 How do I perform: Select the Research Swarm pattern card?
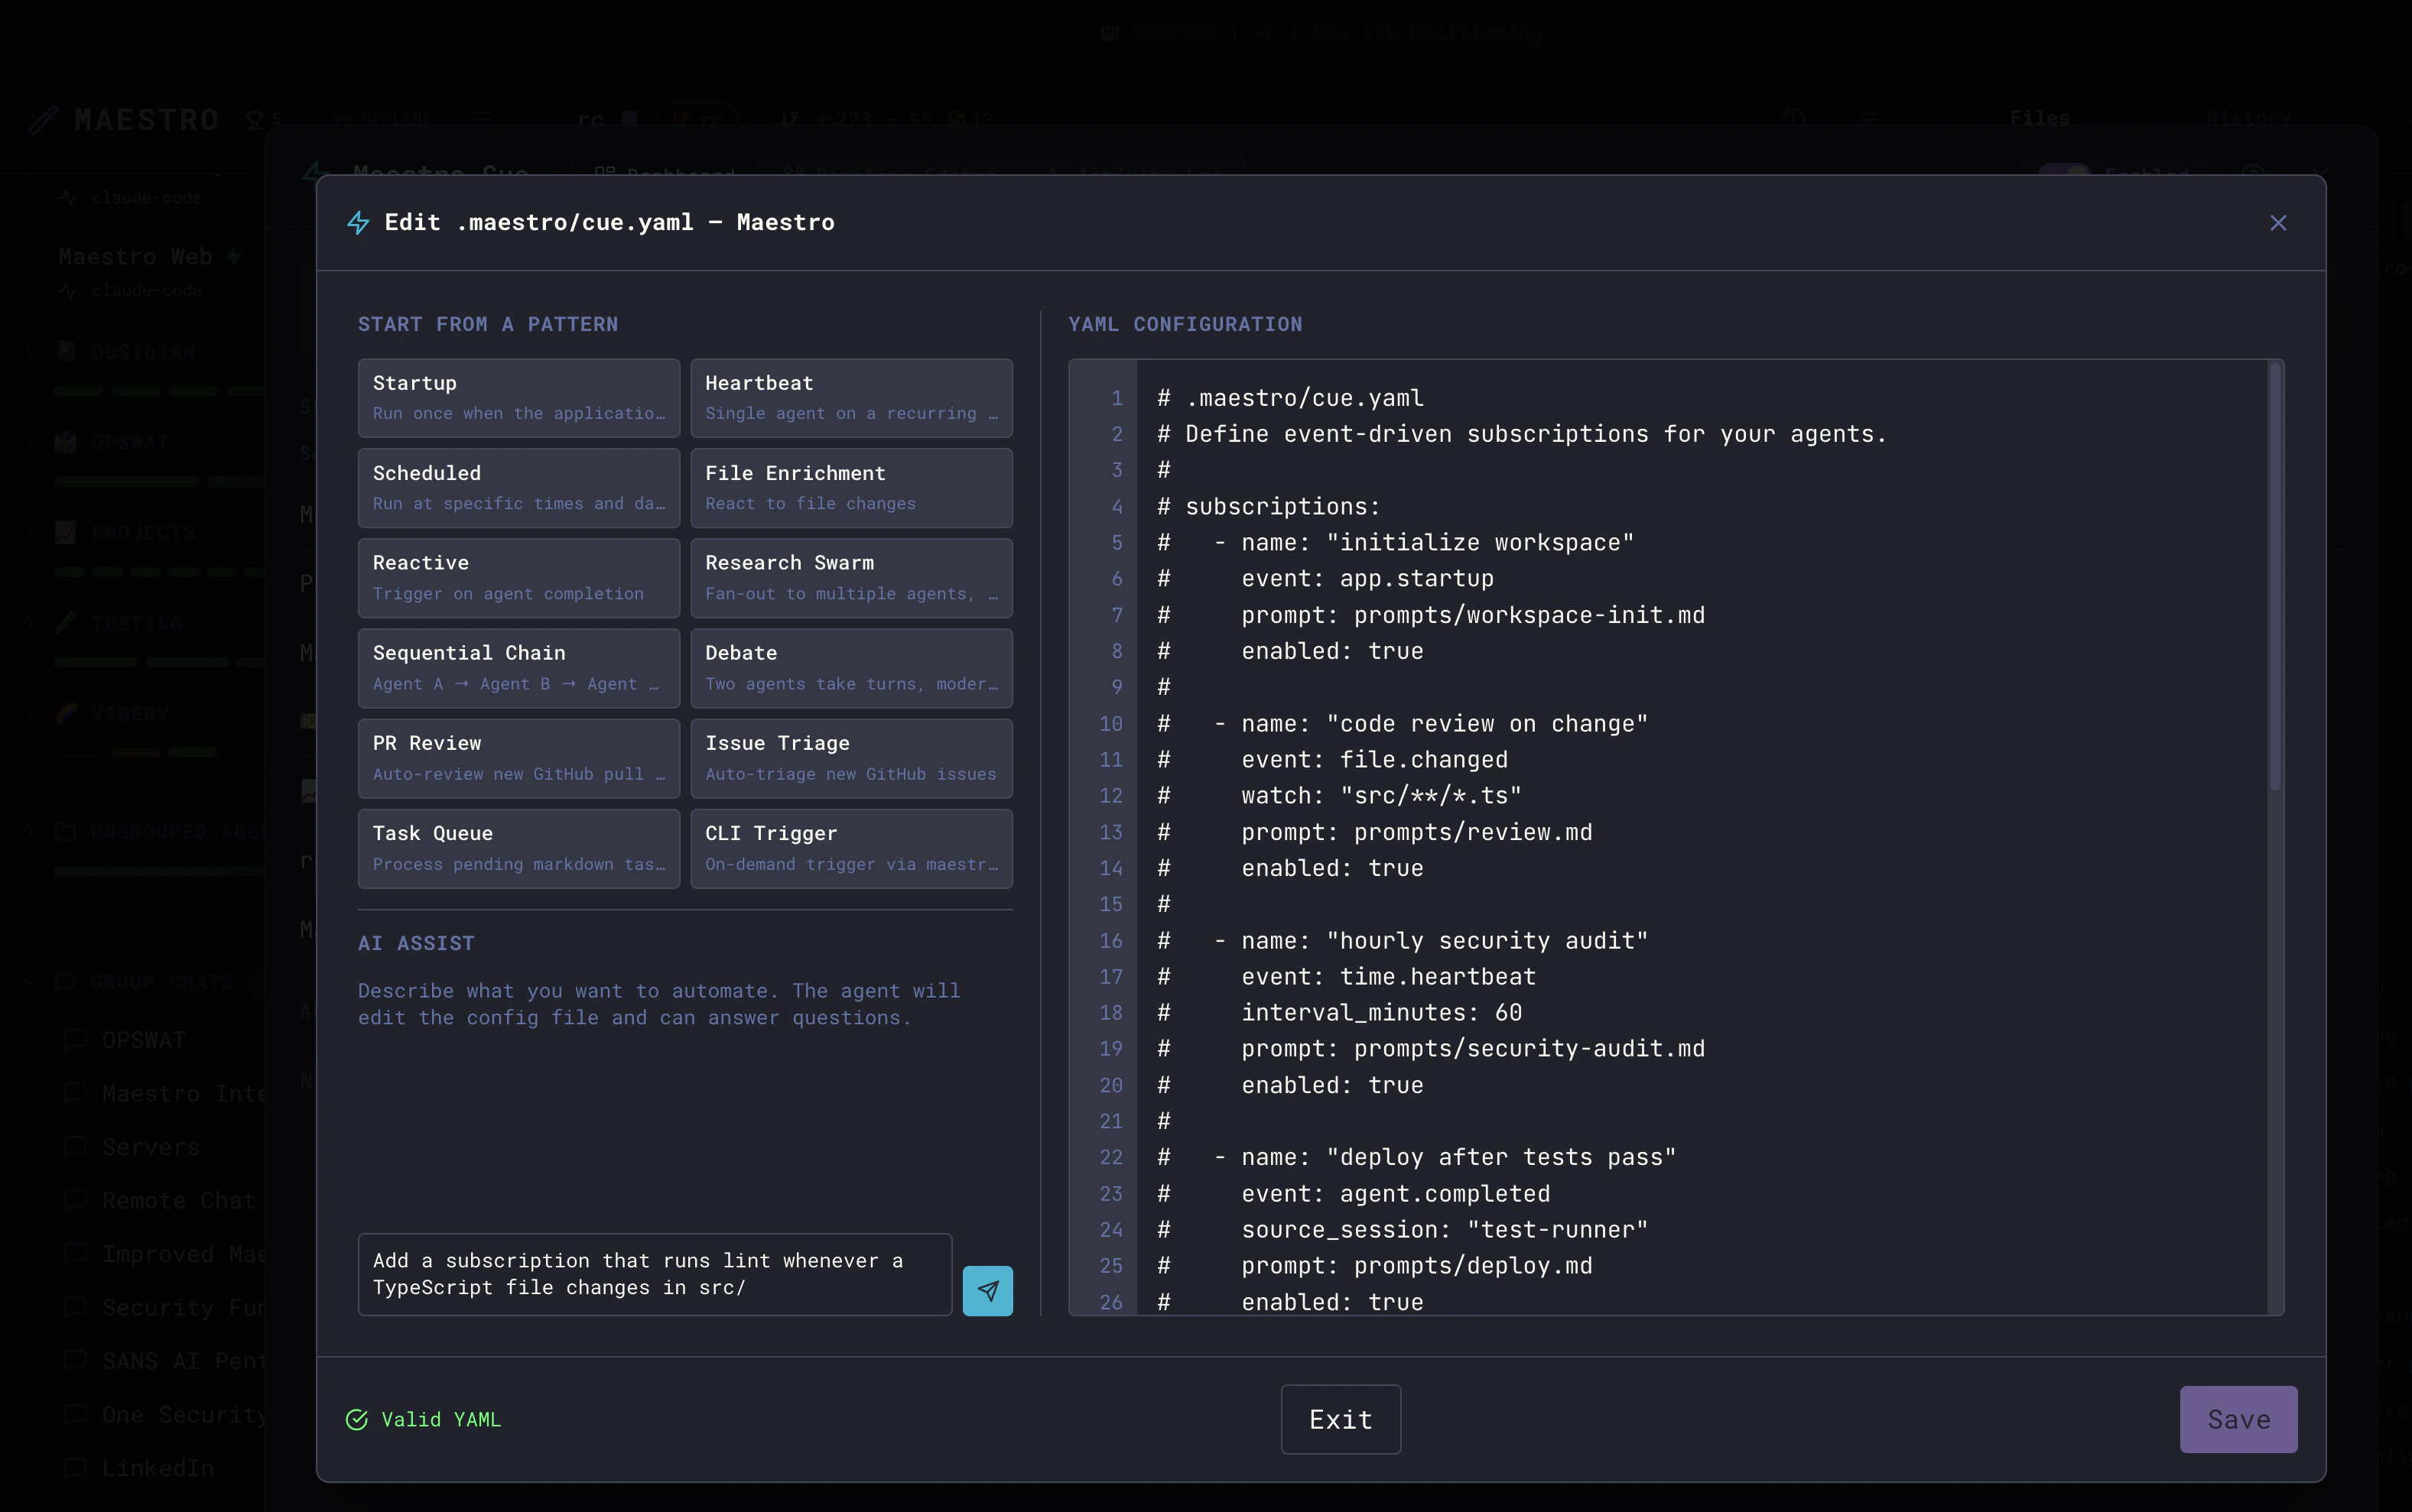pos(851,578)
